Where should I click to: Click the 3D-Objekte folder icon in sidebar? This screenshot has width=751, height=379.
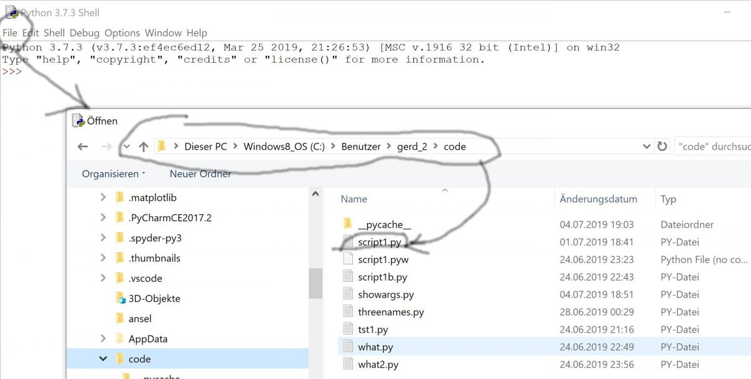pos(123,298)
